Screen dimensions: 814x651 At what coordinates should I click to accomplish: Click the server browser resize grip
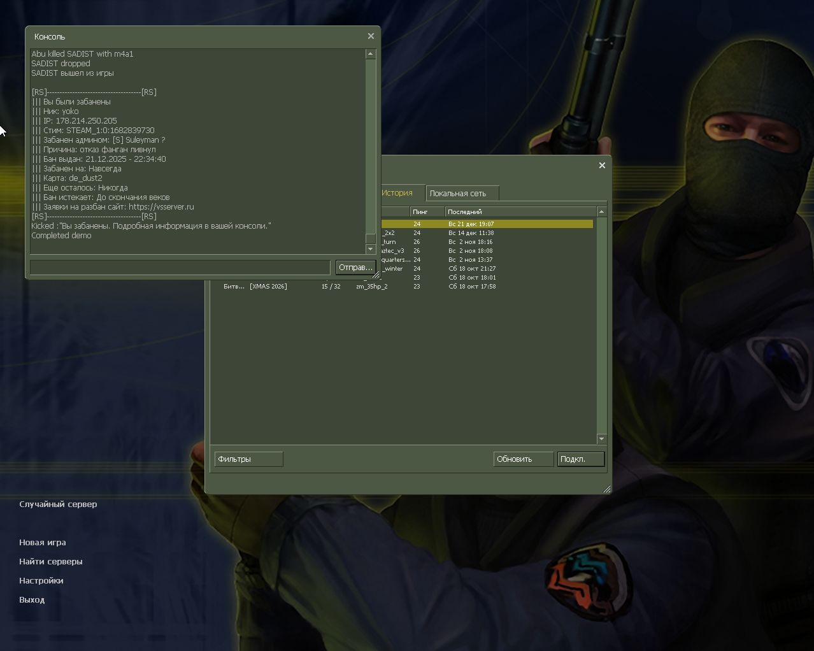(x=606, y=489)
